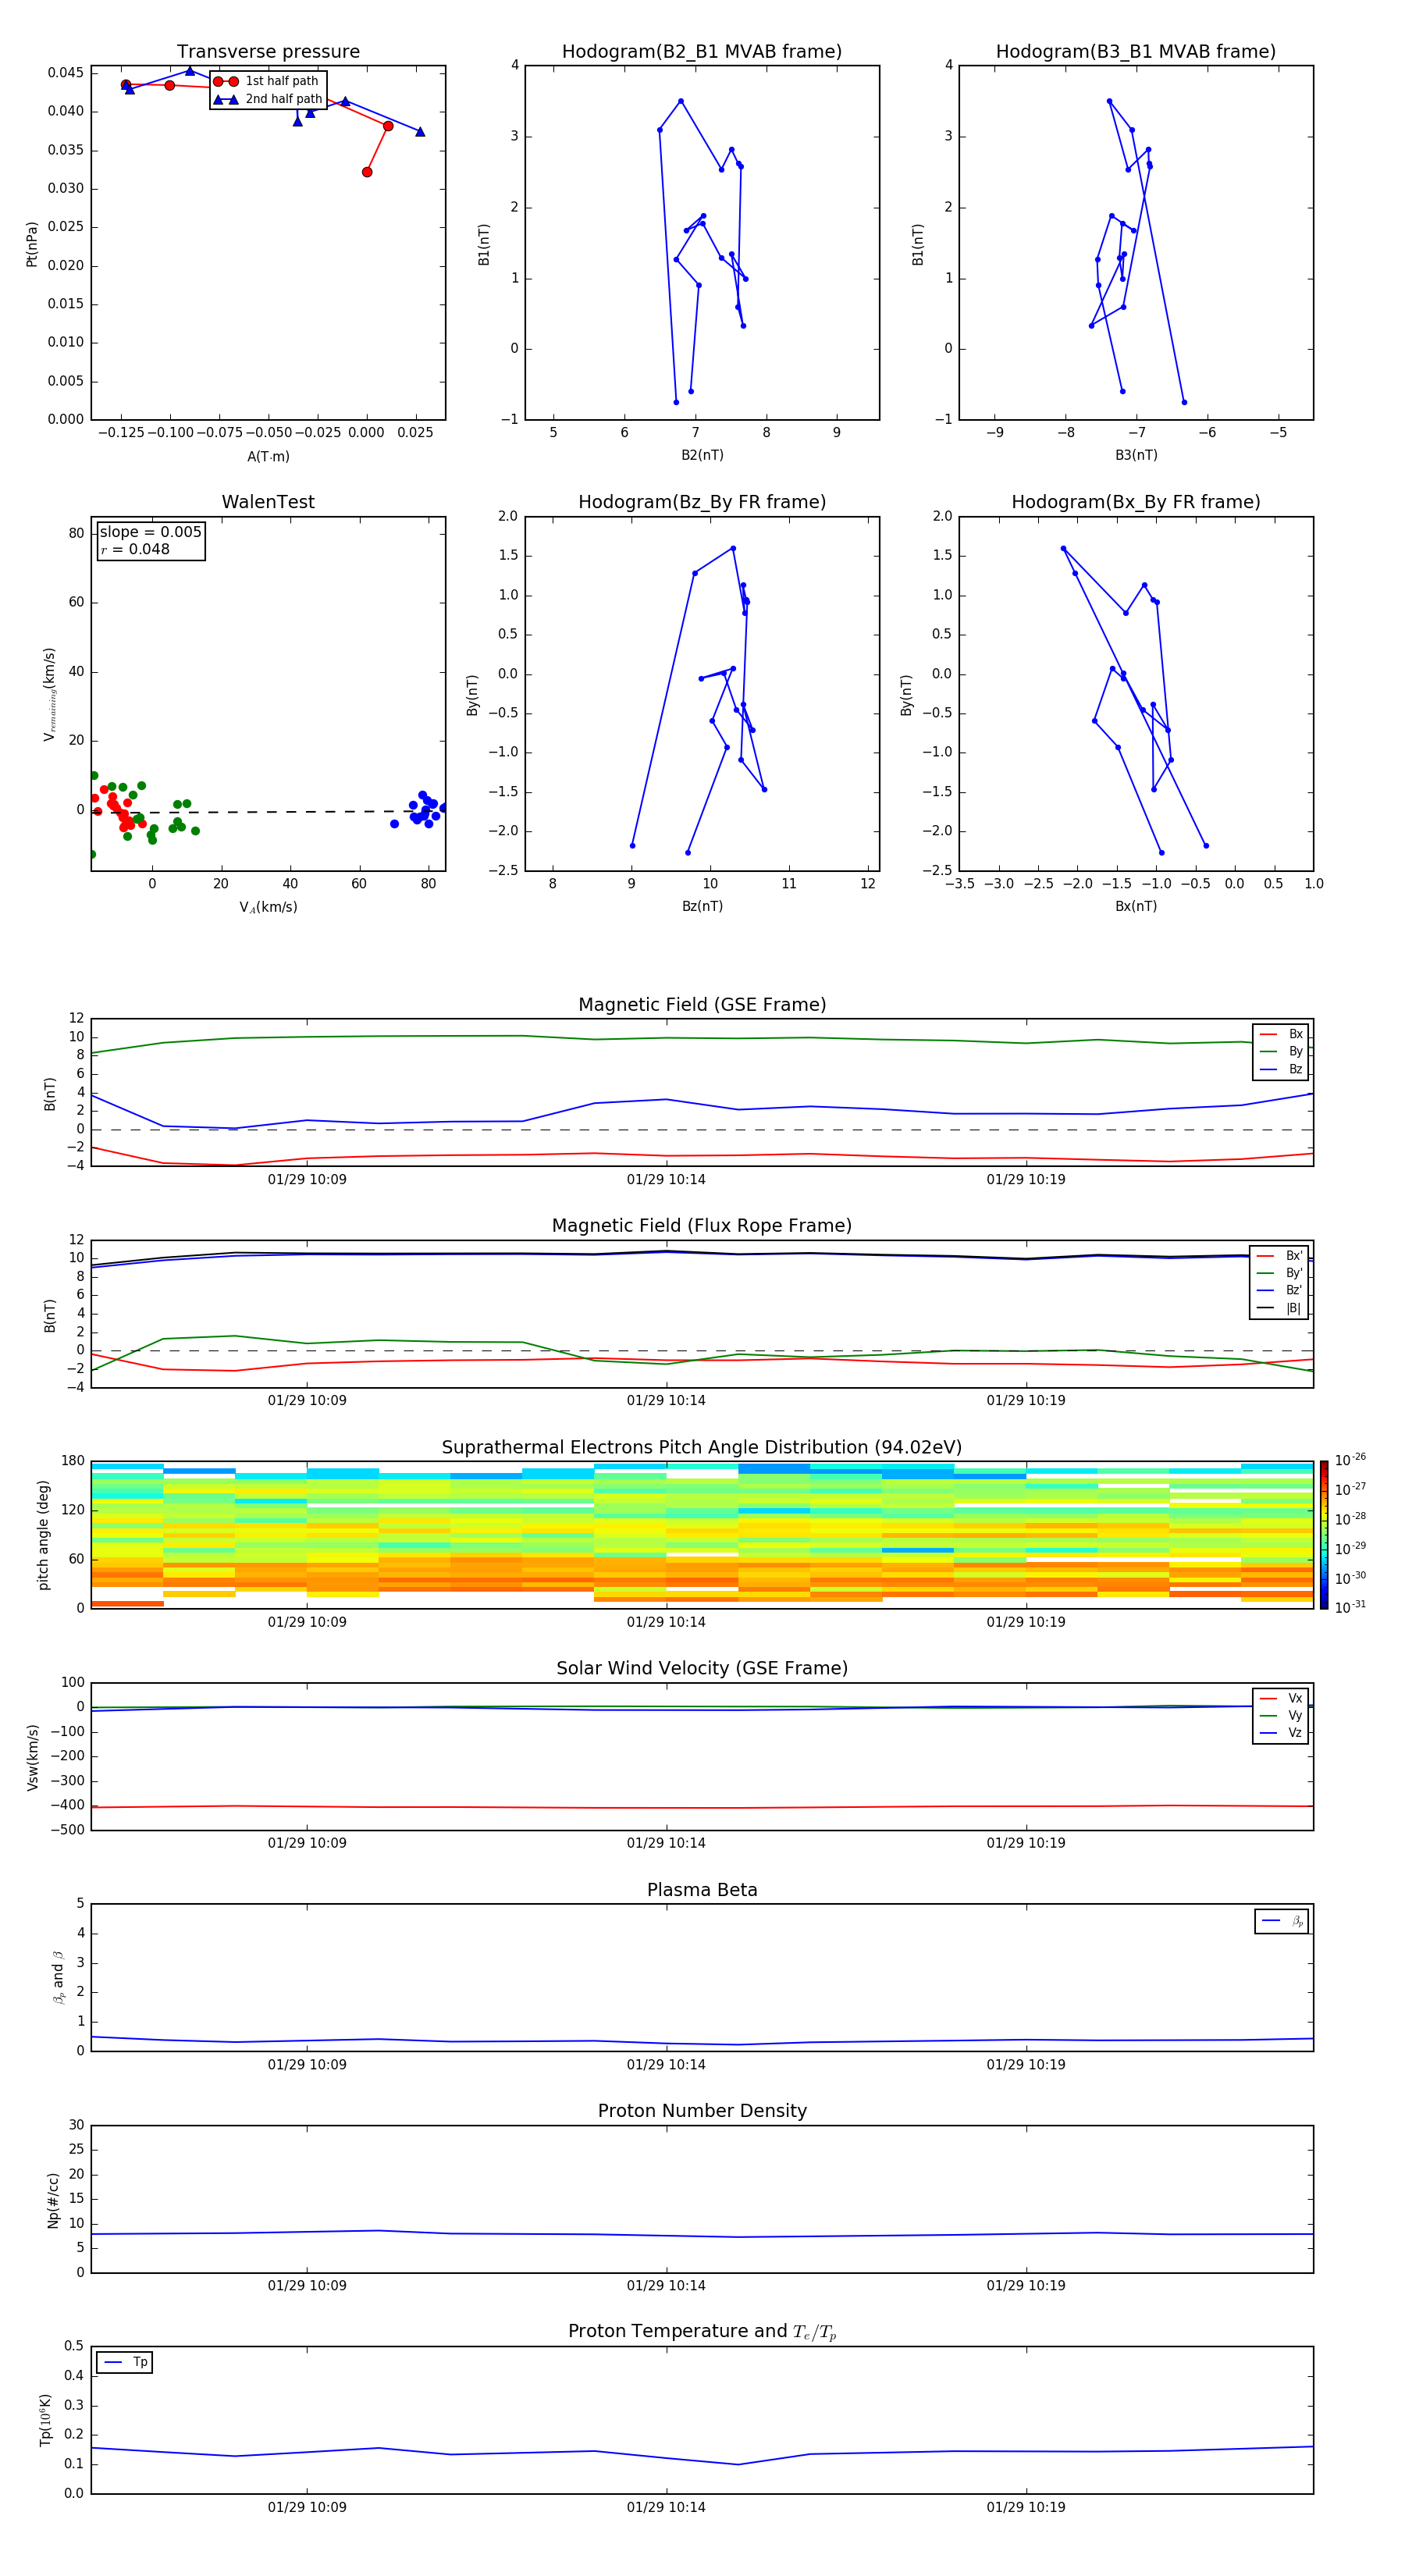Click the "B3(nT)" x-axis label
Screen dimensions: 1405x2576
1136,455
